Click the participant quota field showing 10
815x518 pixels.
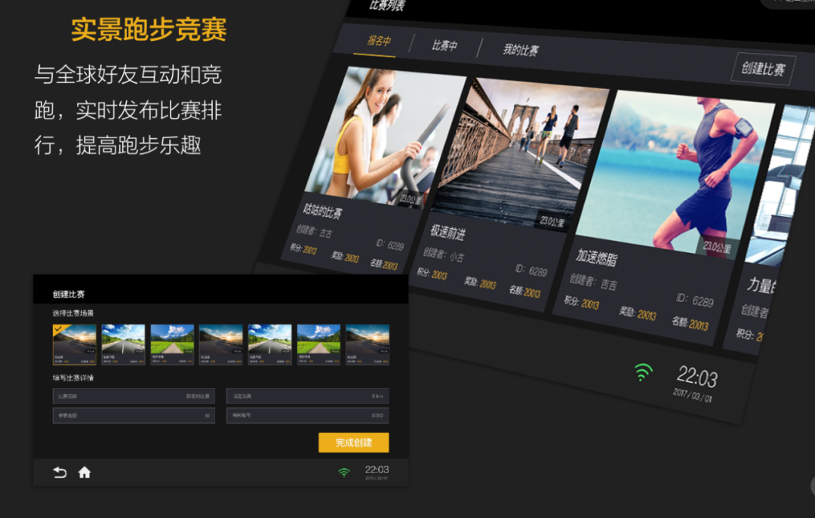[134, 415]
